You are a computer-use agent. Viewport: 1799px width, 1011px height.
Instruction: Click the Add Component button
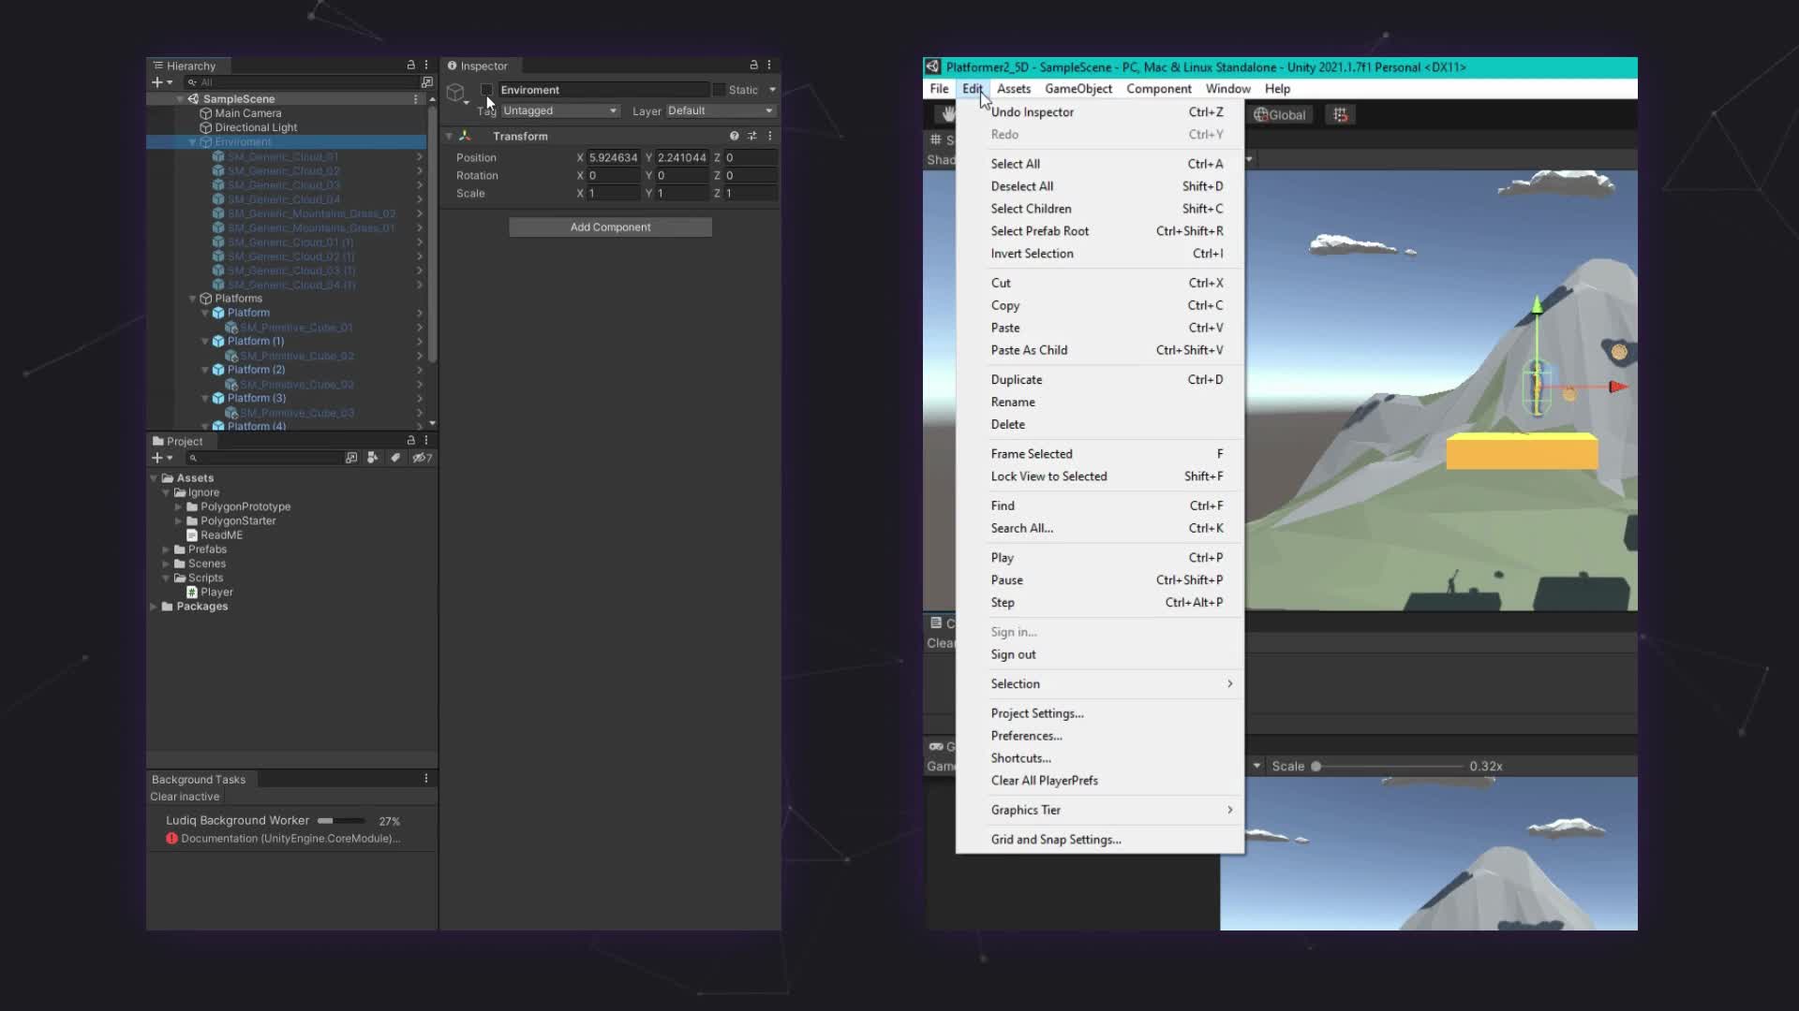pyautogui.click(x=609, y=227)
